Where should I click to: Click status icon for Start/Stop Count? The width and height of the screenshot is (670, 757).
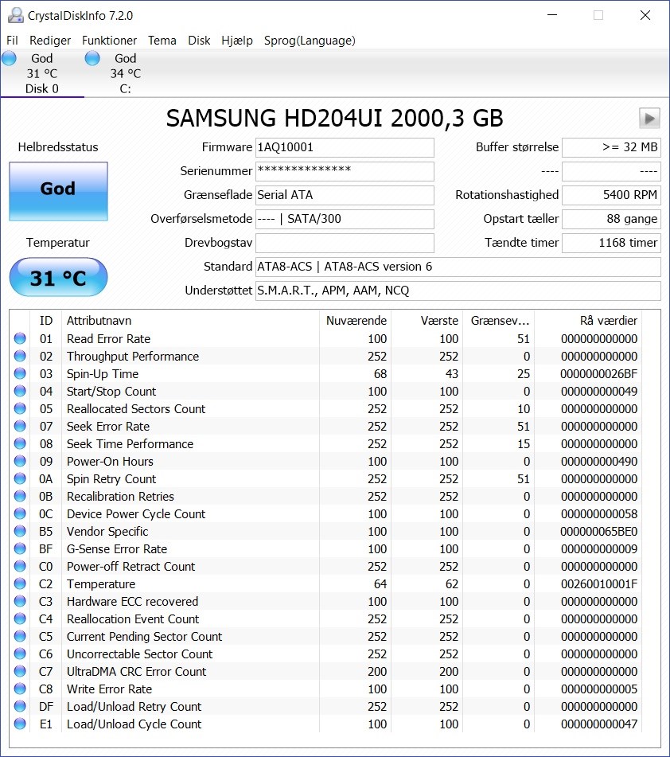[20, 391]
